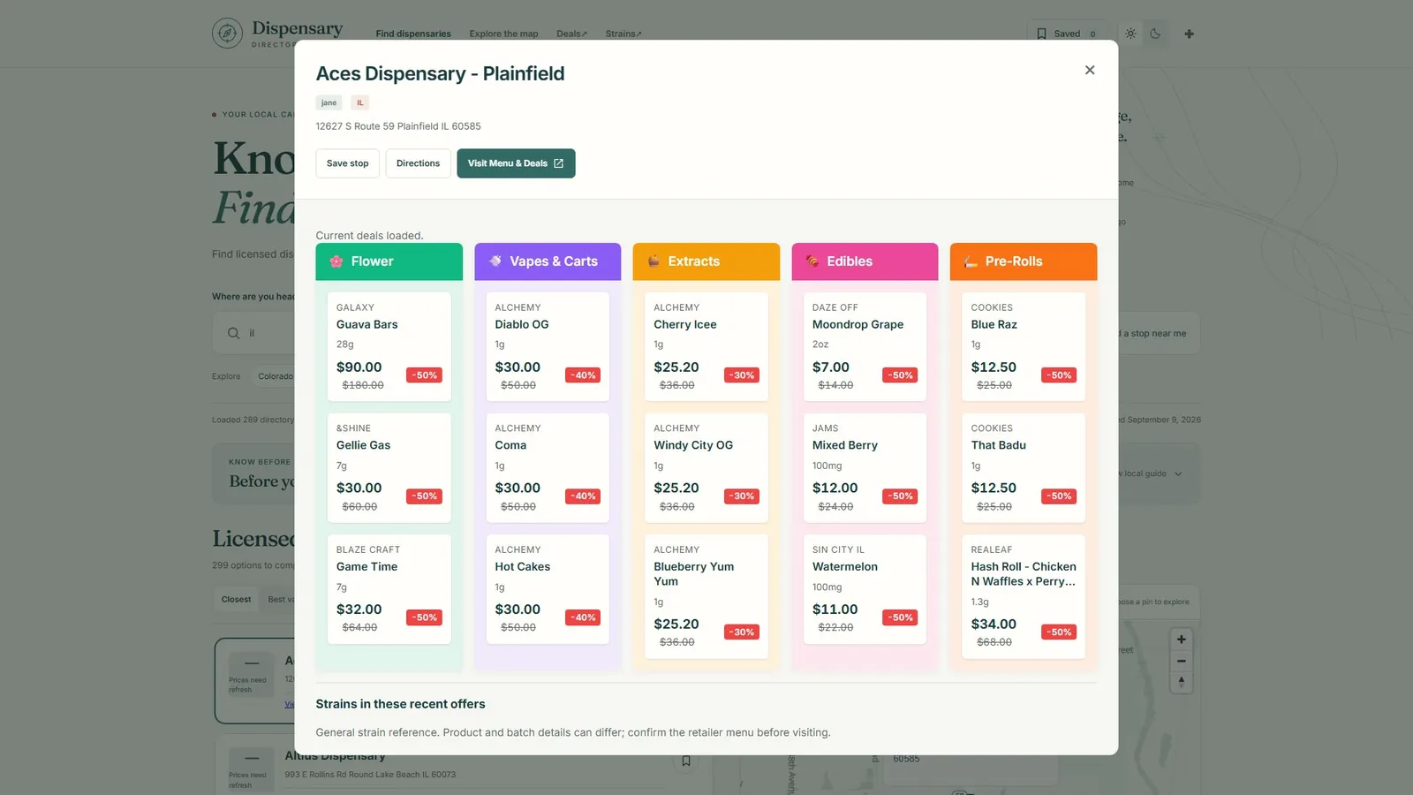1413x795 pixels.
Task: Close the Aces Dispensary modal dialog
Action: pos(1090,70)
